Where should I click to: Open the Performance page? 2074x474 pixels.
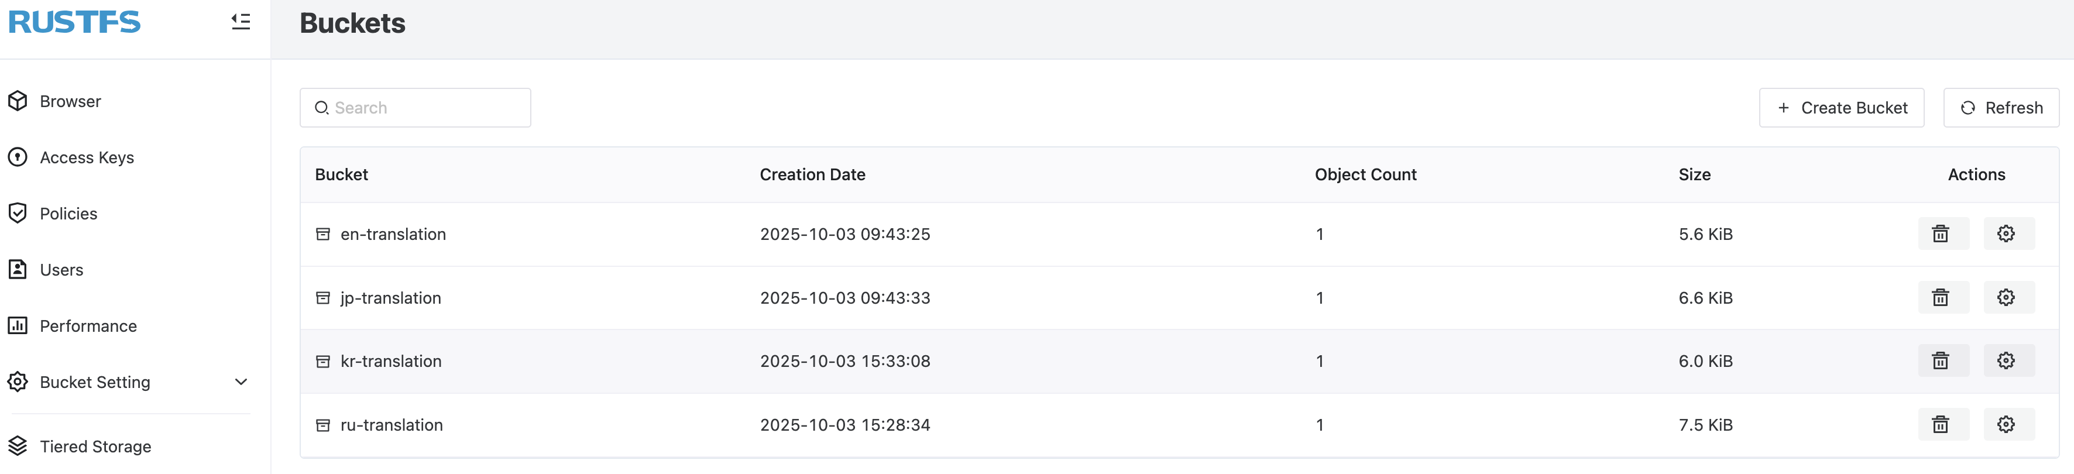(88, 326)
